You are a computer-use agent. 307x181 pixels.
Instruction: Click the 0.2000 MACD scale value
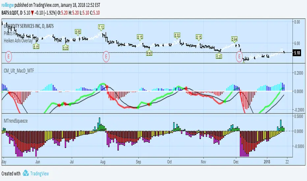pyautogui.click(x=298, y=73)
